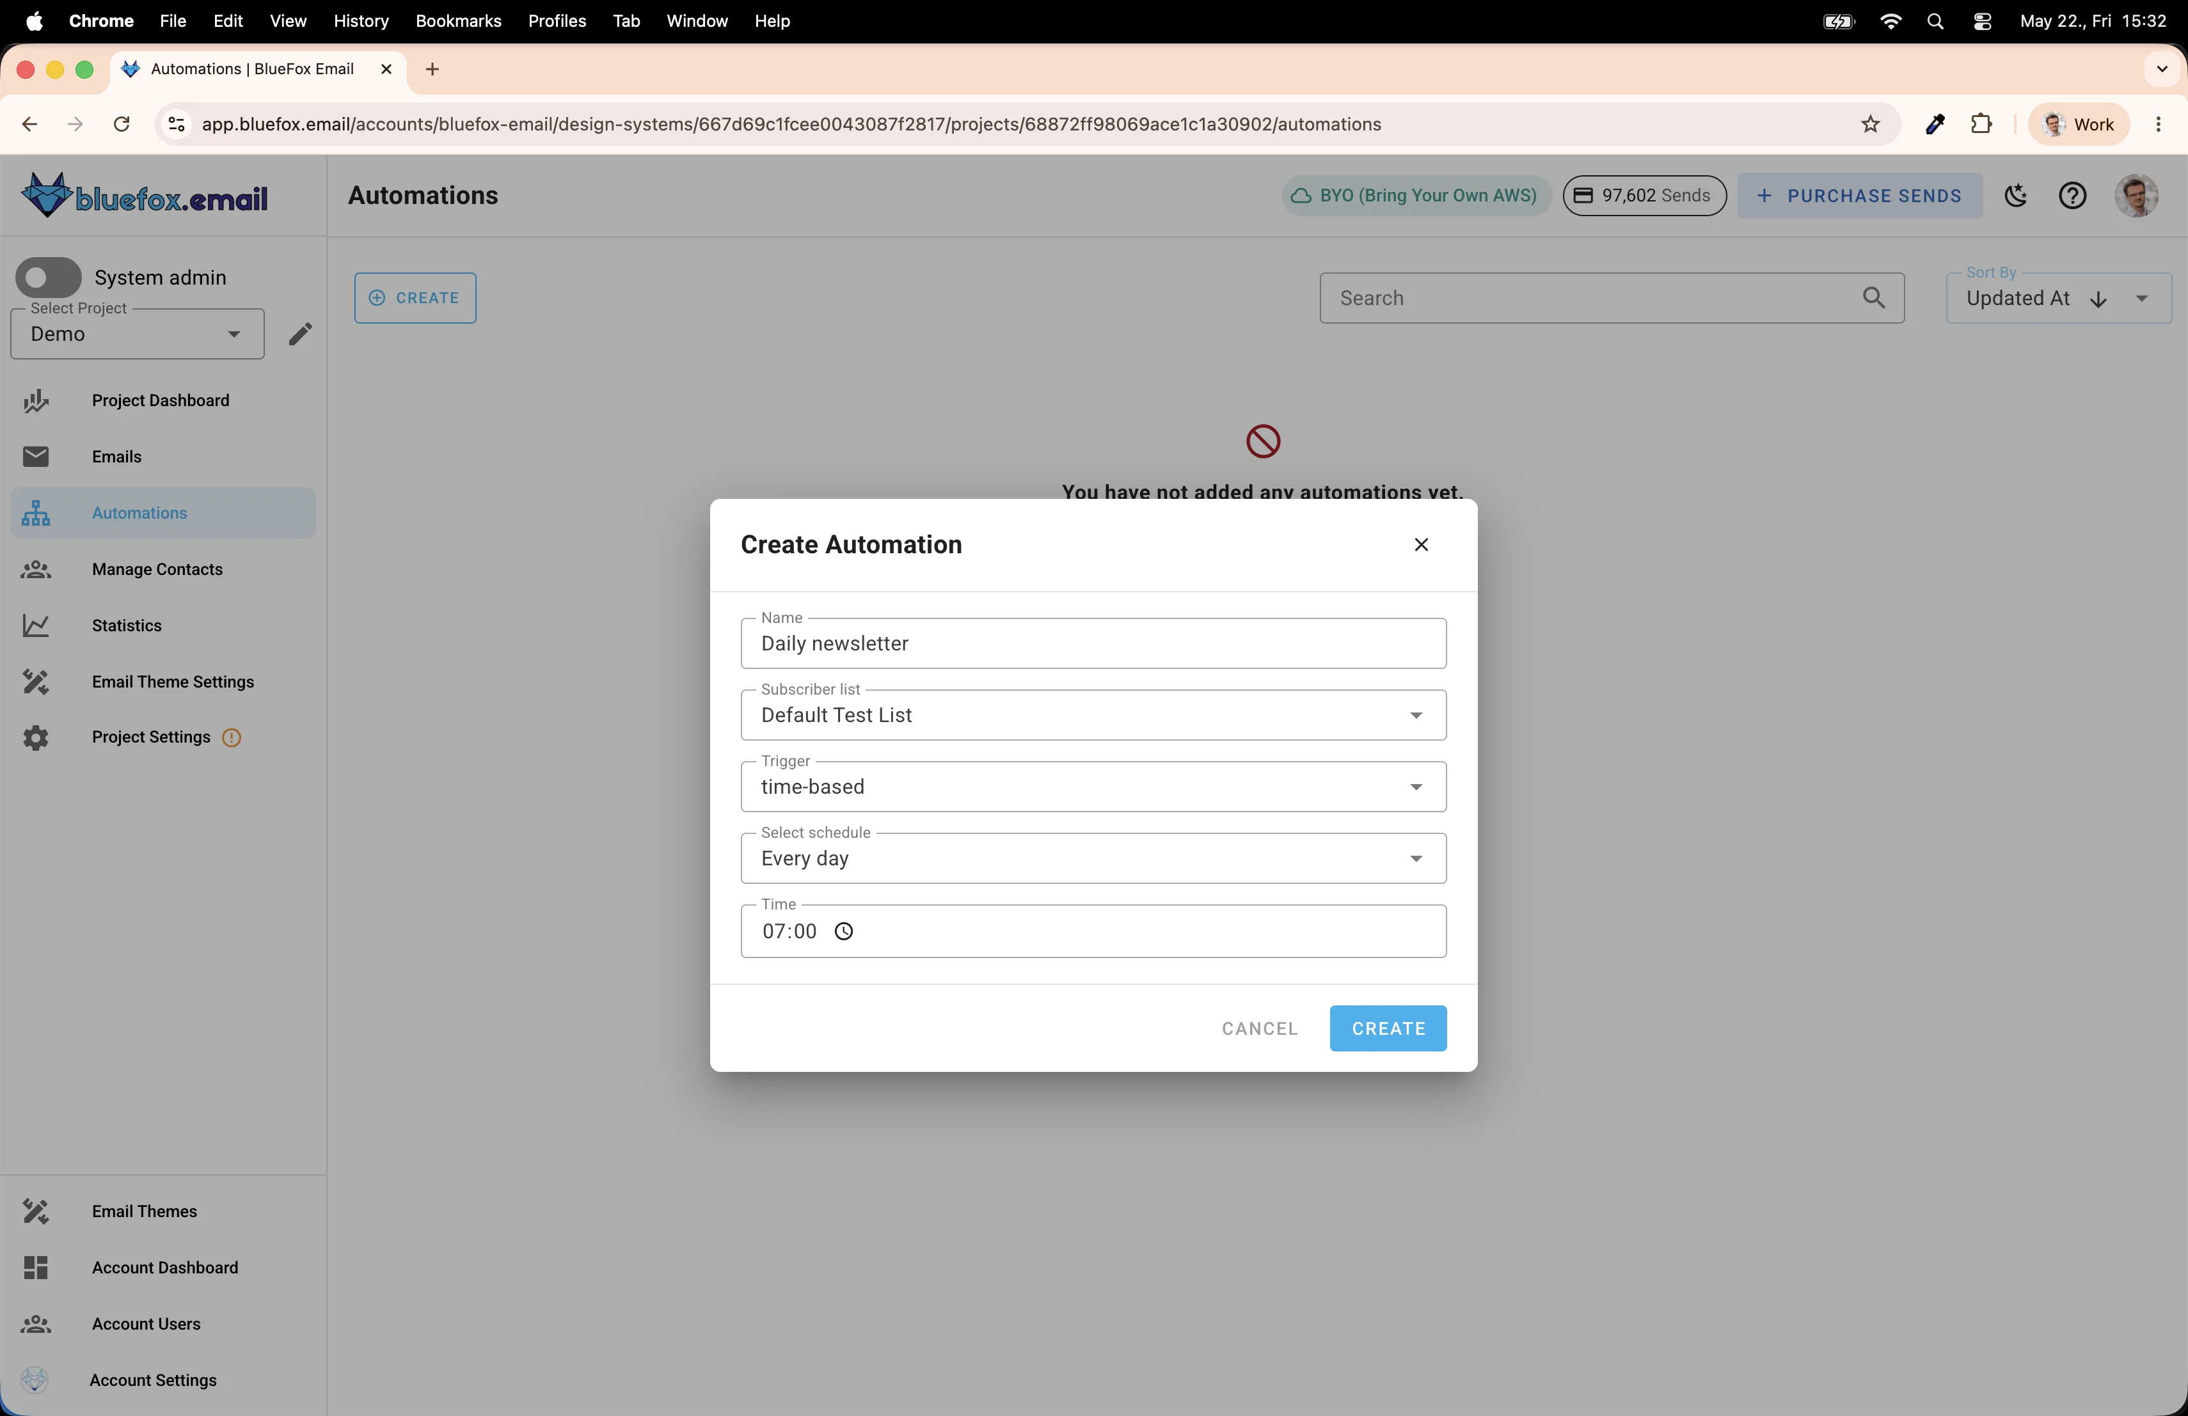
Task: Click the blue CREATE dialog button
Action: click(x=1388, y=1029)
